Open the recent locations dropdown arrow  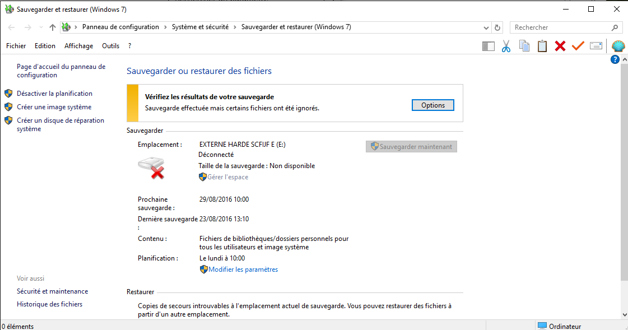[x=41, y=27]
